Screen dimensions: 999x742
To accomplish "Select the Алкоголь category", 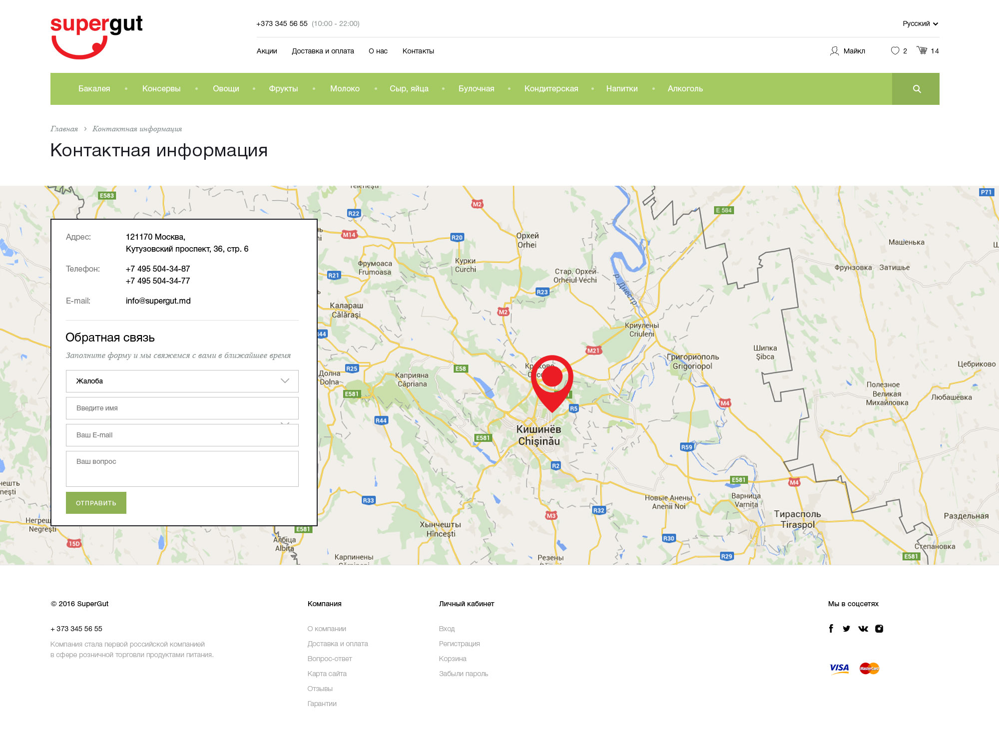I will coord(685,89).
